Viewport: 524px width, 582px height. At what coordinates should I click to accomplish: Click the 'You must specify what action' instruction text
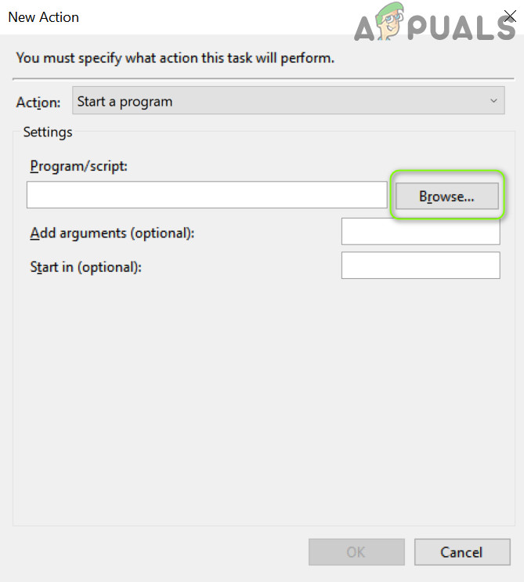[175, 58]
